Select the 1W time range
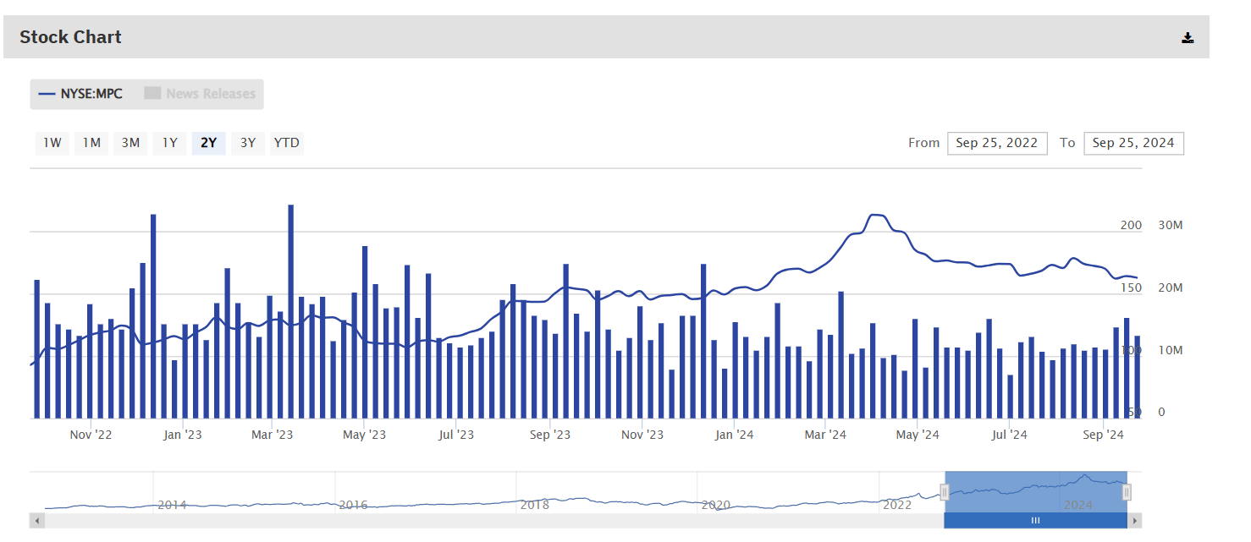This screenshot has height=542, width=1251. [52, 143]
